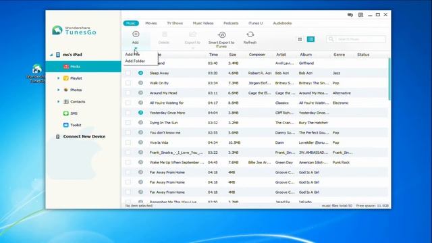Click the music icon on Yesterday Once More row
This screenshot has width=432, height=243.
click(140, 113)
